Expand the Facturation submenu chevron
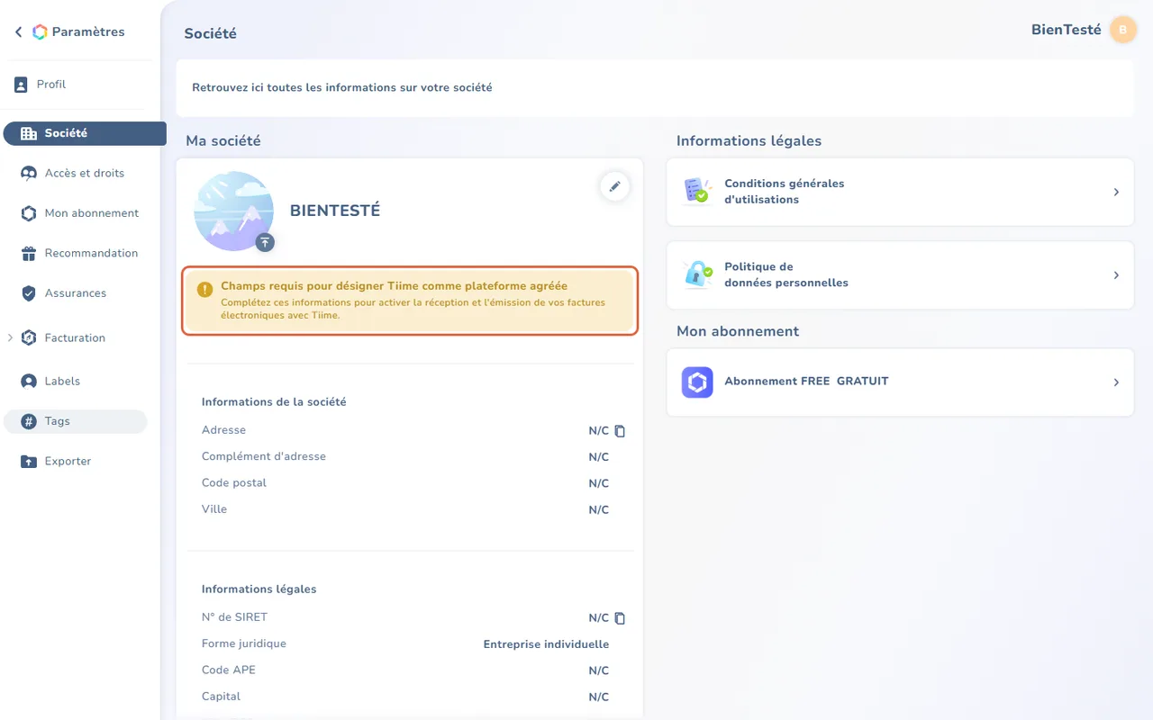 point(10,338)
